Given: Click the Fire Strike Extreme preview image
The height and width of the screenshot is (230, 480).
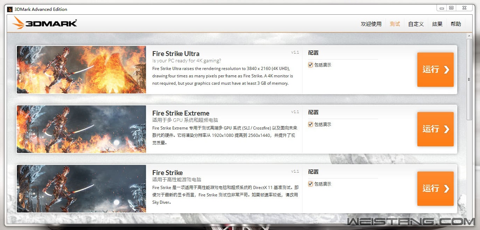Looking at the screenshot, I should point(82,129).
